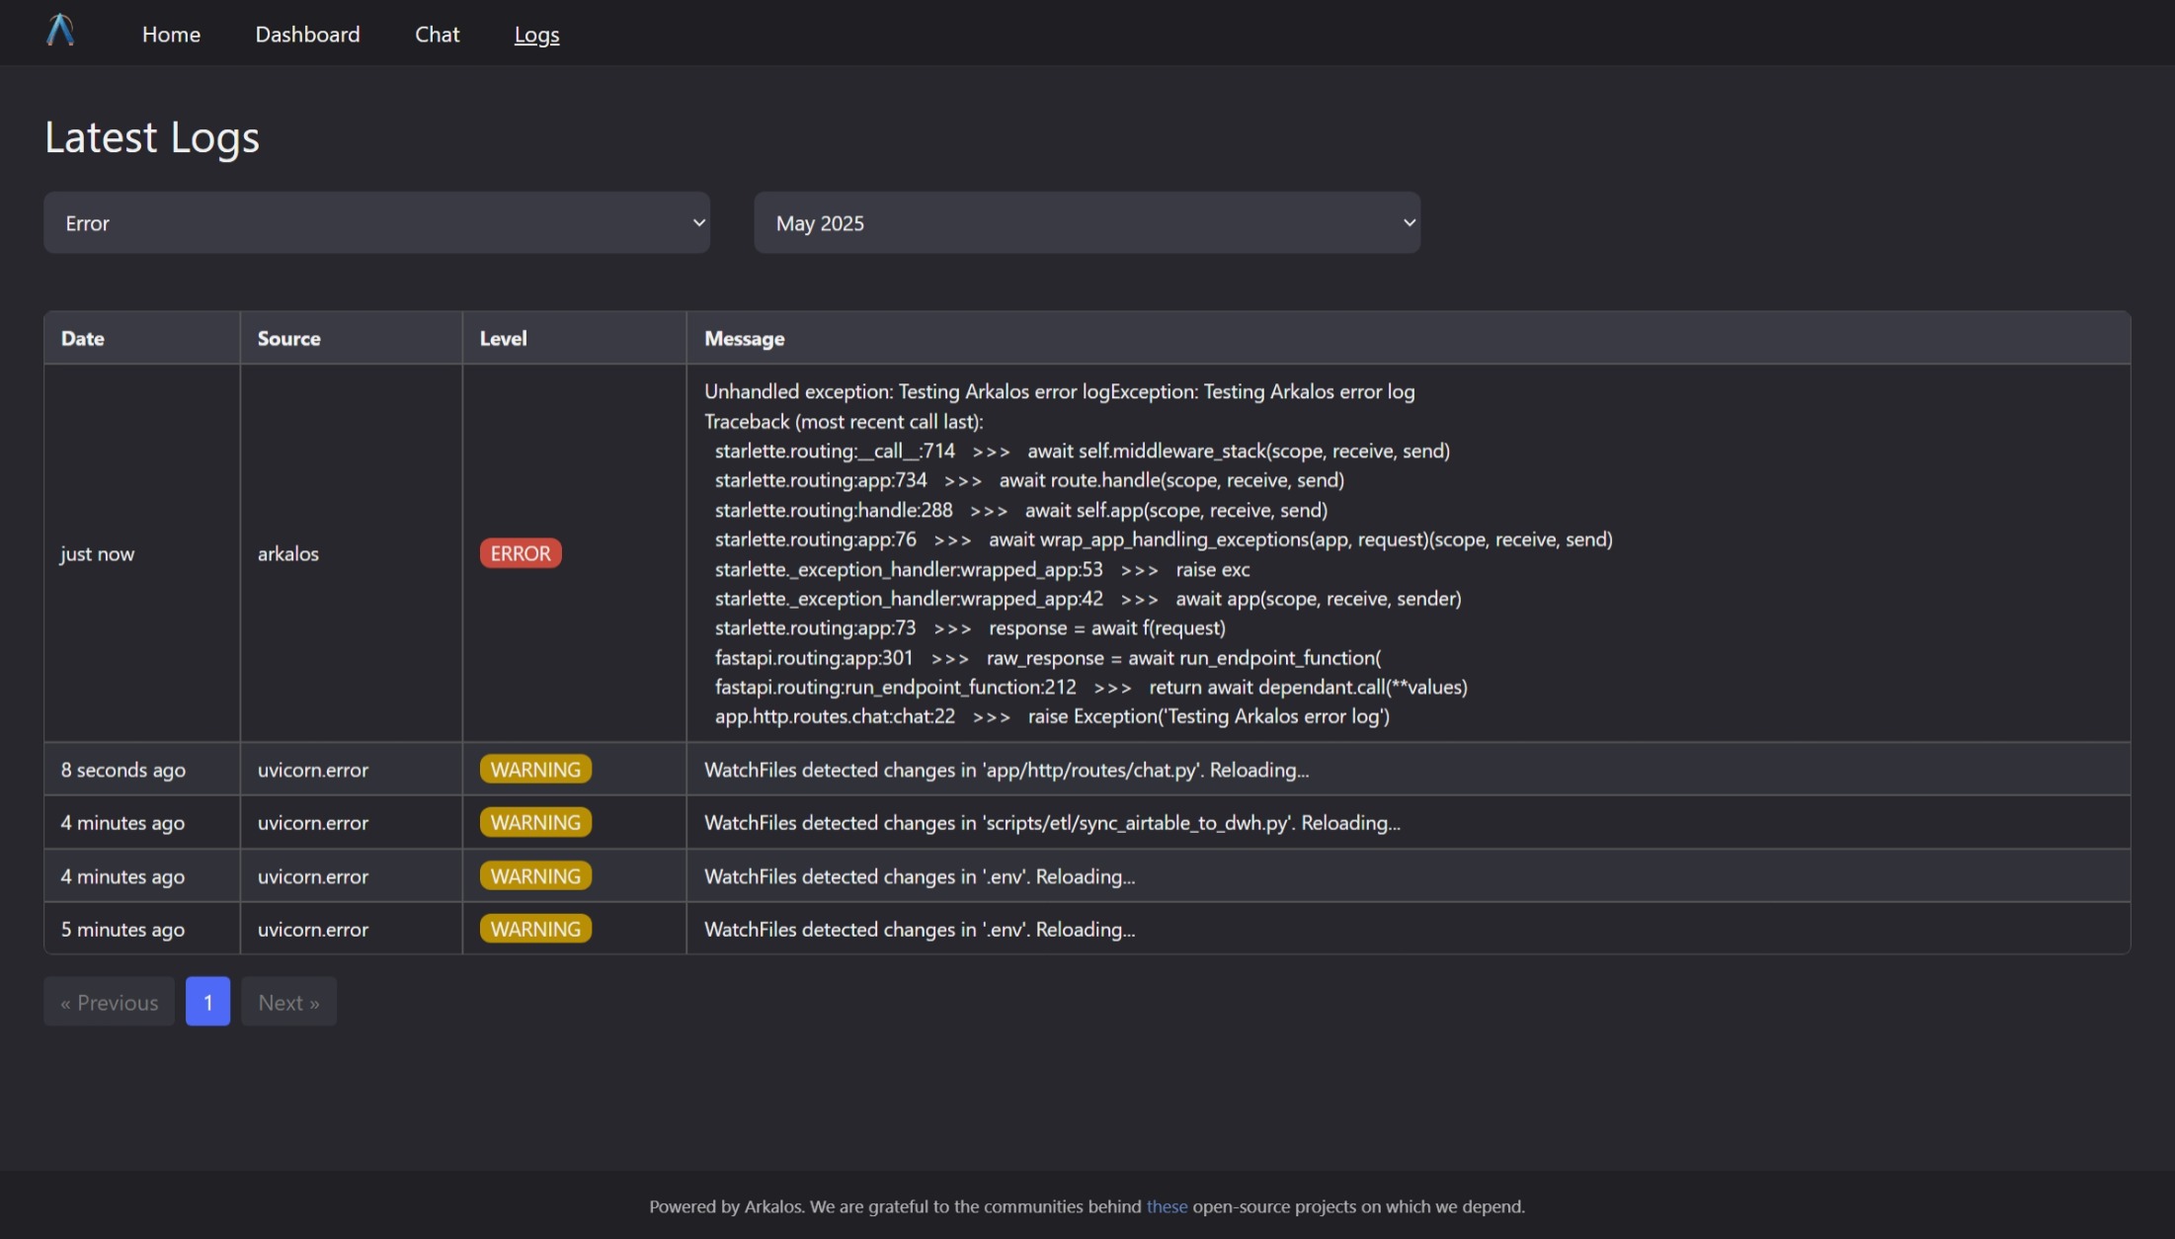This screenshot has width=2175, height=1239.
Task: Switch to the Chat tab
Action: 436,34
